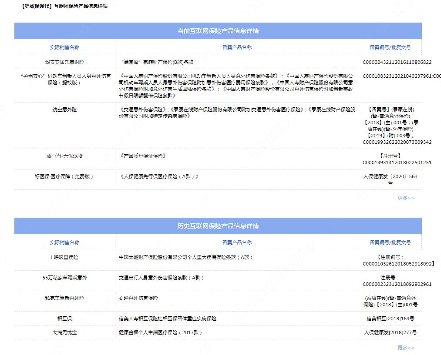Image resolution: width=441 pixels, height=355 pixels.
Task: Click 备案产品名称 header in the 当前互联网保险产品信息详情 table
Action: (x=237, y=47)
